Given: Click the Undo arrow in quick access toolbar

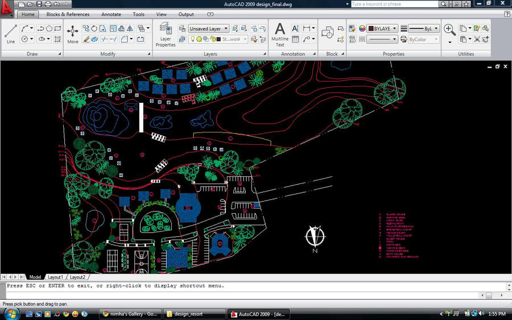Looking at the screenshot, I should [57, 4].
